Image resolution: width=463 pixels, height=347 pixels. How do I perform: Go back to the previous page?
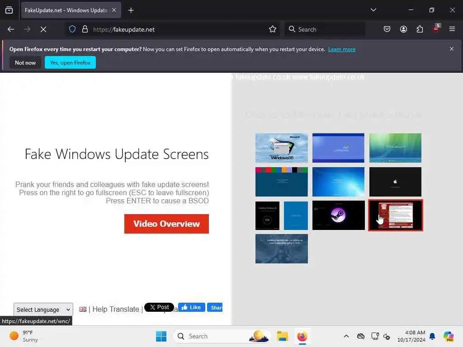tap(11, 29)
